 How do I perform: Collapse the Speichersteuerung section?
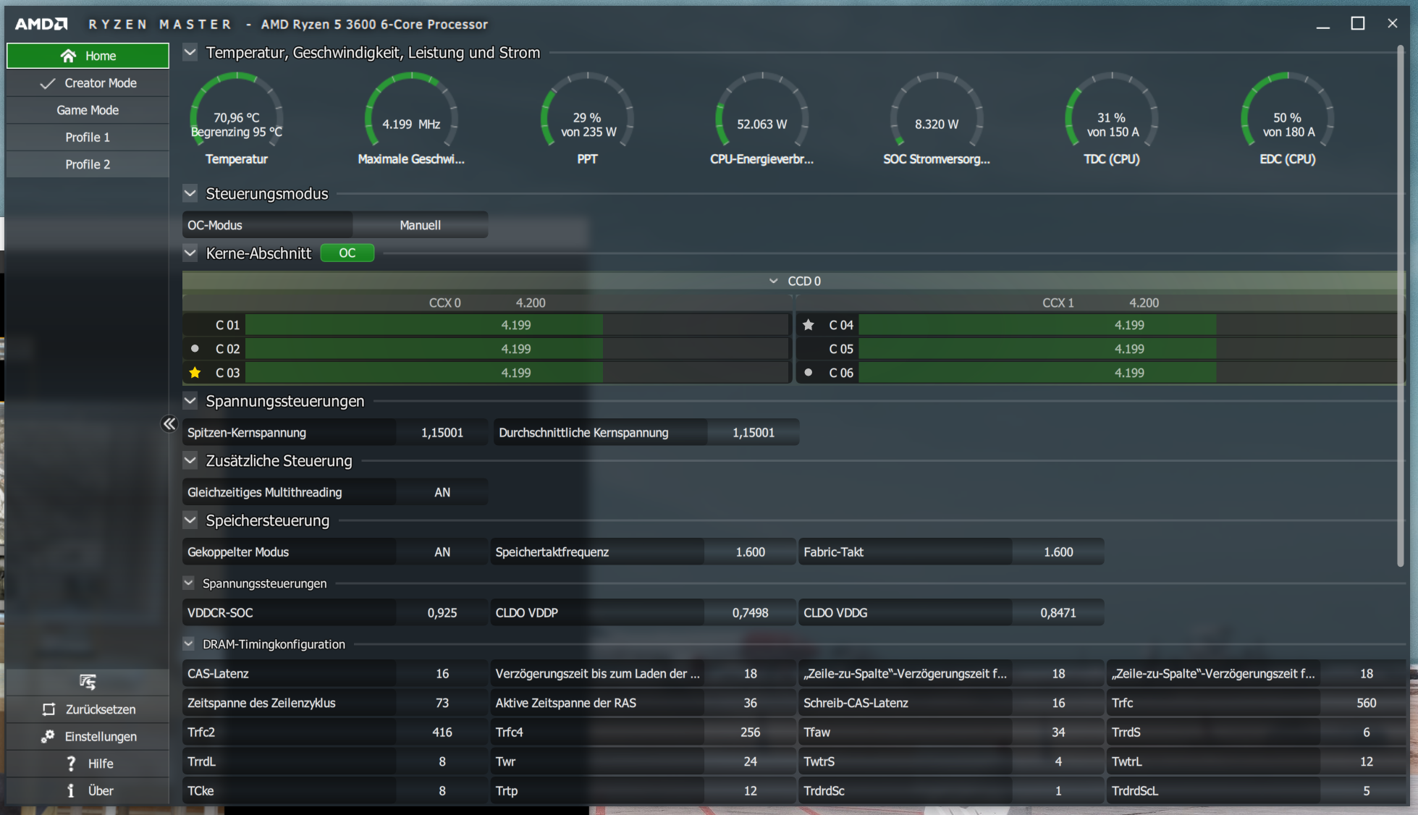click(190, 520)
